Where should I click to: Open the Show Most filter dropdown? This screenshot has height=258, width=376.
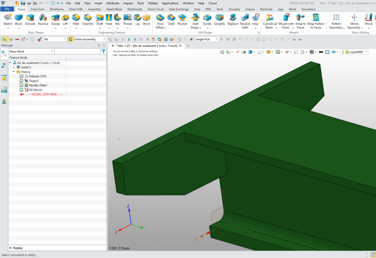coord(52,52)
